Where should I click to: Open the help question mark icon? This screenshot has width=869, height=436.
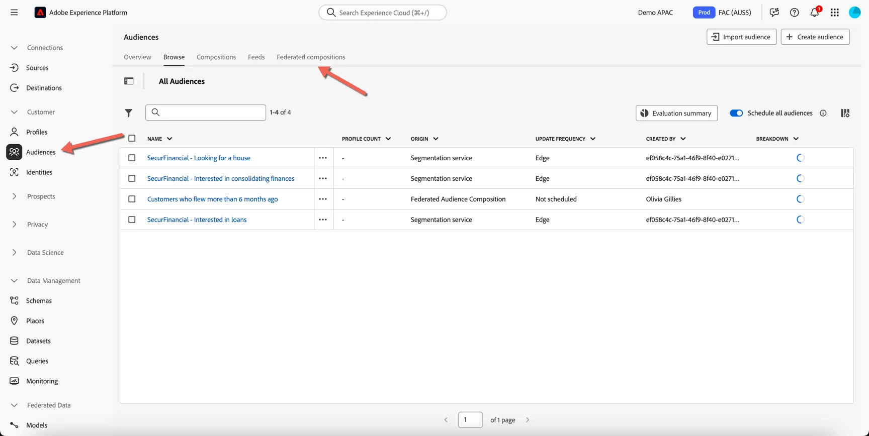[794, 13]
